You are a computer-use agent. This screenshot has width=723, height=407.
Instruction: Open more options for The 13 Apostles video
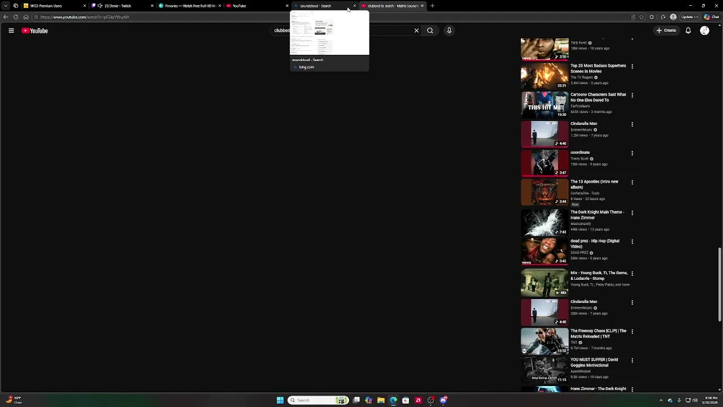pyautogui.click(x=632, y=183)
